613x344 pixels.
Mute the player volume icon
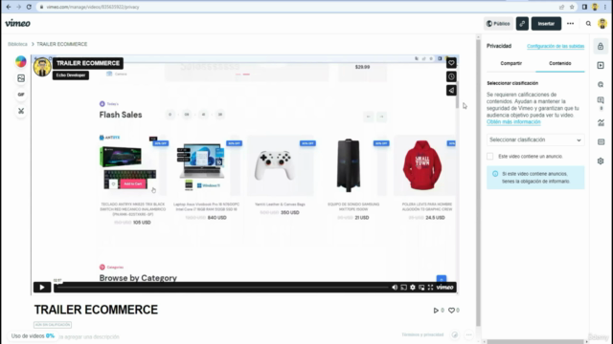(x=395, y=288)
